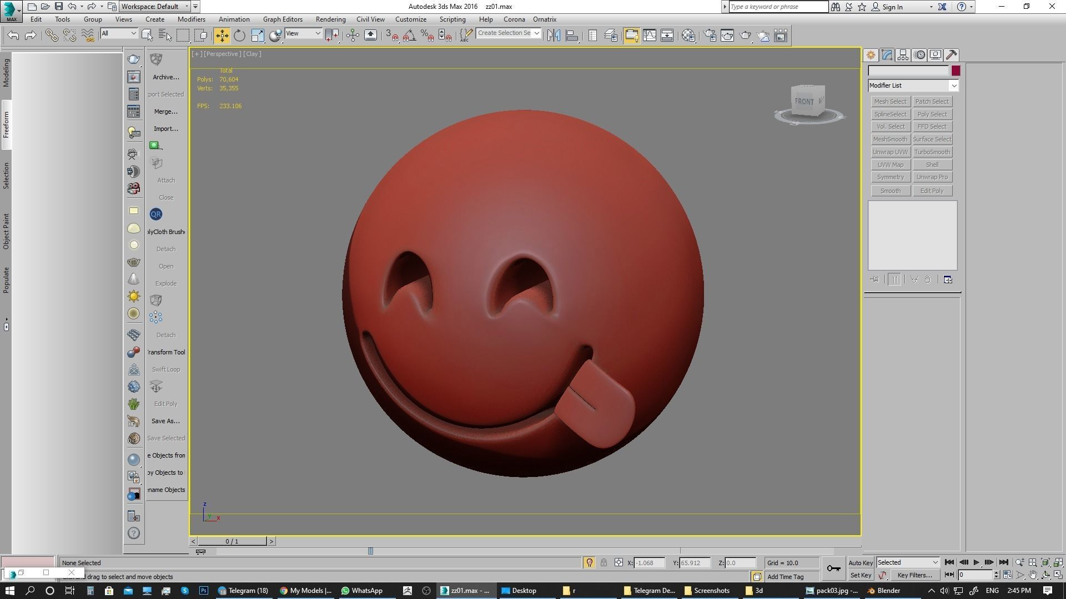1066x599 pixels.
Task: Open the Utilities hammer panel tab
Action: coord(952,55)
